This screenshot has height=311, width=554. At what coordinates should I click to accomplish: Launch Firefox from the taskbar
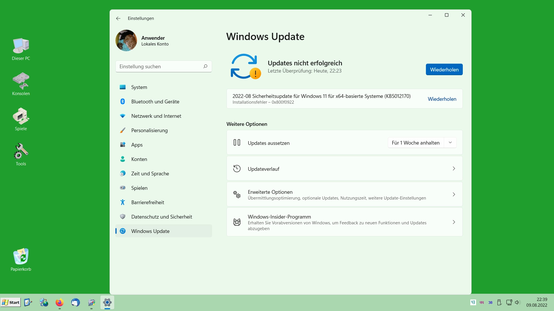pos(60,303)
